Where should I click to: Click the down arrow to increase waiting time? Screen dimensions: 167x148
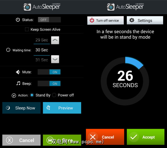click(55, 59)
